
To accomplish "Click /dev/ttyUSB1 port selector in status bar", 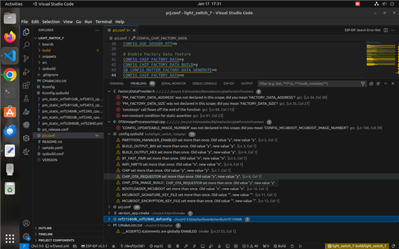I will click(132, 246).
